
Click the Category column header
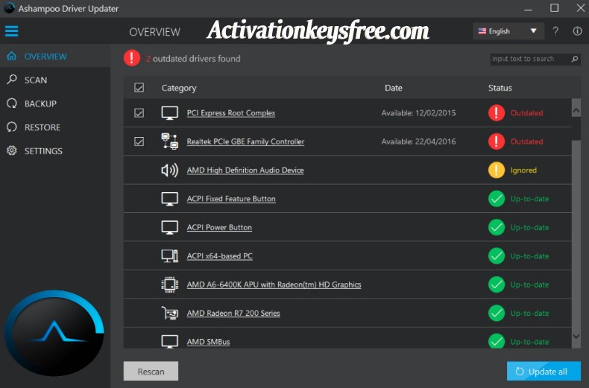click(179, 88)
